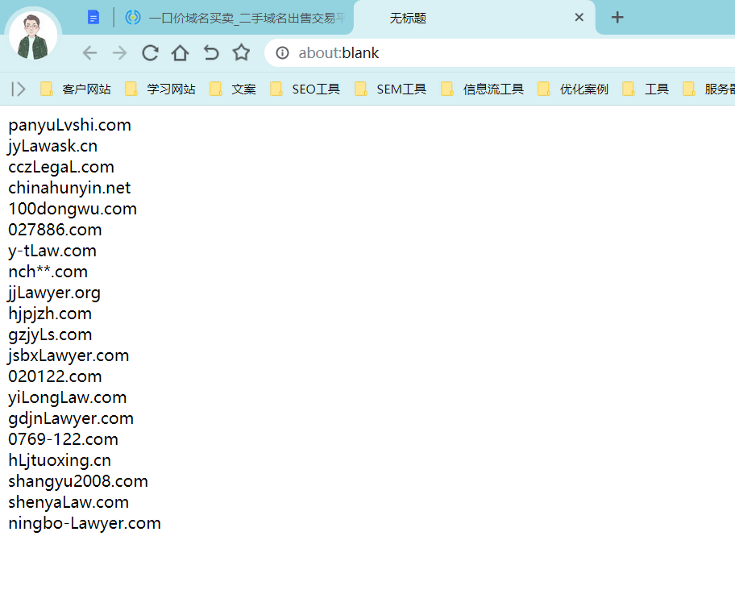
Task: Select the pinned document tab
Action: [x=93, y=18]
